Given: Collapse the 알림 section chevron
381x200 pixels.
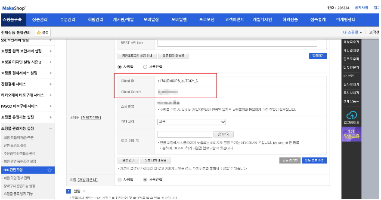Looking at the screenshot, I should pyautogui.click(x=84, y=191).
